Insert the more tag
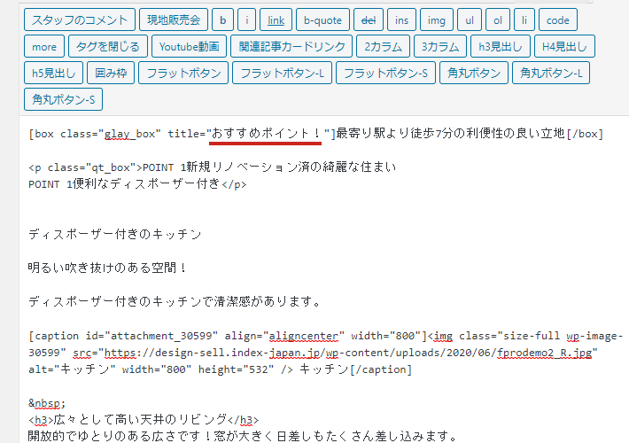629x443 pixels. tap(44, 47)
